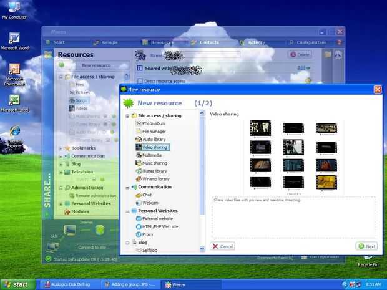Viewport: 387px width, 290px height.
Task: Select HTML/PHP Web site resource type
Action: click(157, 226)
